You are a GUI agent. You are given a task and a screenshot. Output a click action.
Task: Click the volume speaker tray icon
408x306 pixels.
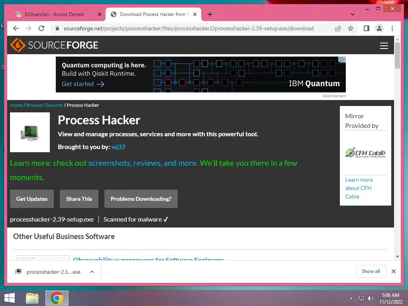370,298
